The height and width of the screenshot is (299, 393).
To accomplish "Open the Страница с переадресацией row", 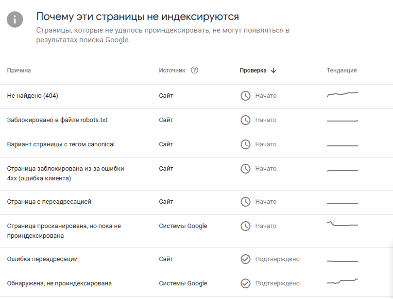I will (x=49, y=202).
